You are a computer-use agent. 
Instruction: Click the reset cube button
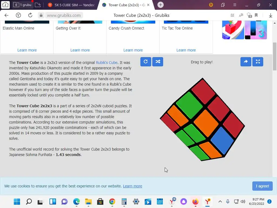pos(146,62)
